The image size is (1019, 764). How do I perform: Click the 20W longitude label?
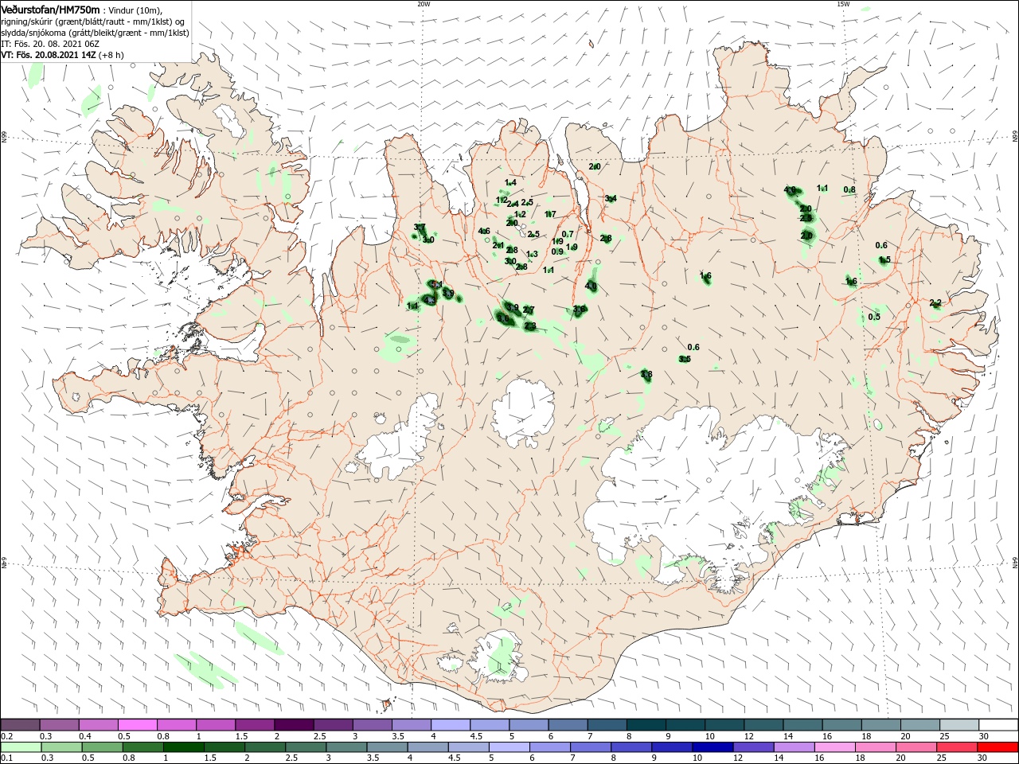pos(424,4)
